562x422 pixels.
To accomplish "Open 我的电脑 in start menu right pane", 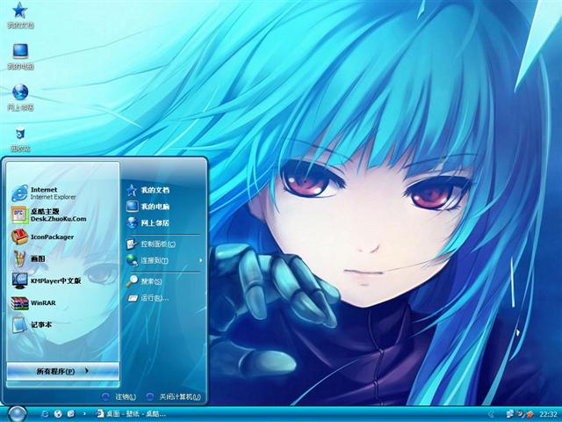I will 148,207.
